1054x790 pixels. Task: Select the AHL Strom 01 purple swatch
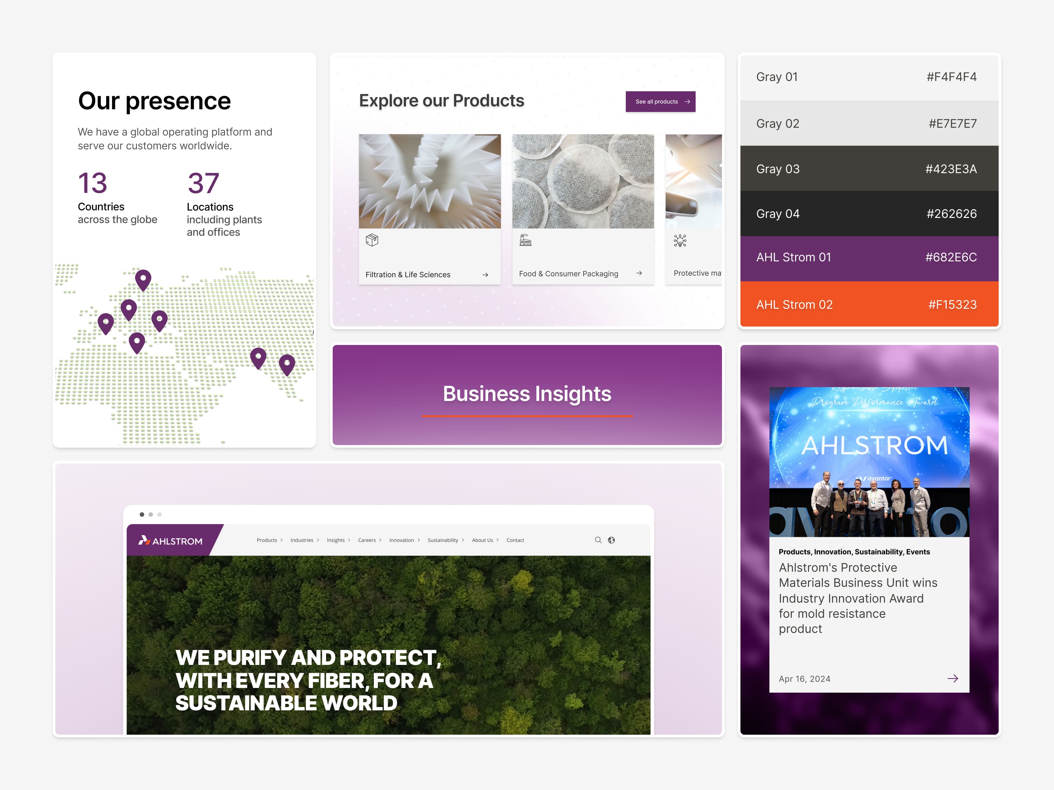(x=869, y=259)
